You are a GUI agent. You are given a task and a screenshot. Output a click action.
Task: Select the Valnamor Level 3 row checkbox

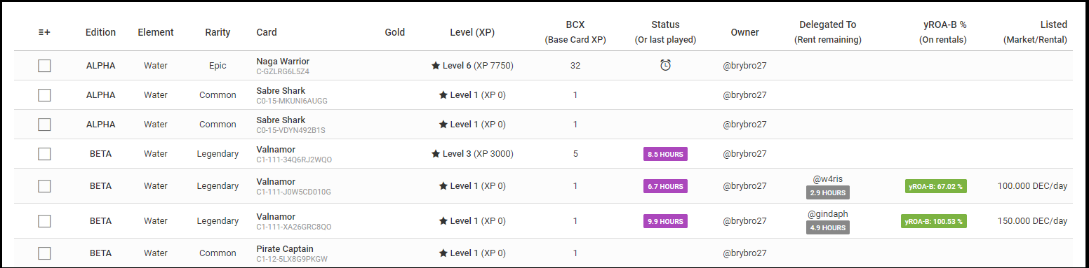point(44,154)
